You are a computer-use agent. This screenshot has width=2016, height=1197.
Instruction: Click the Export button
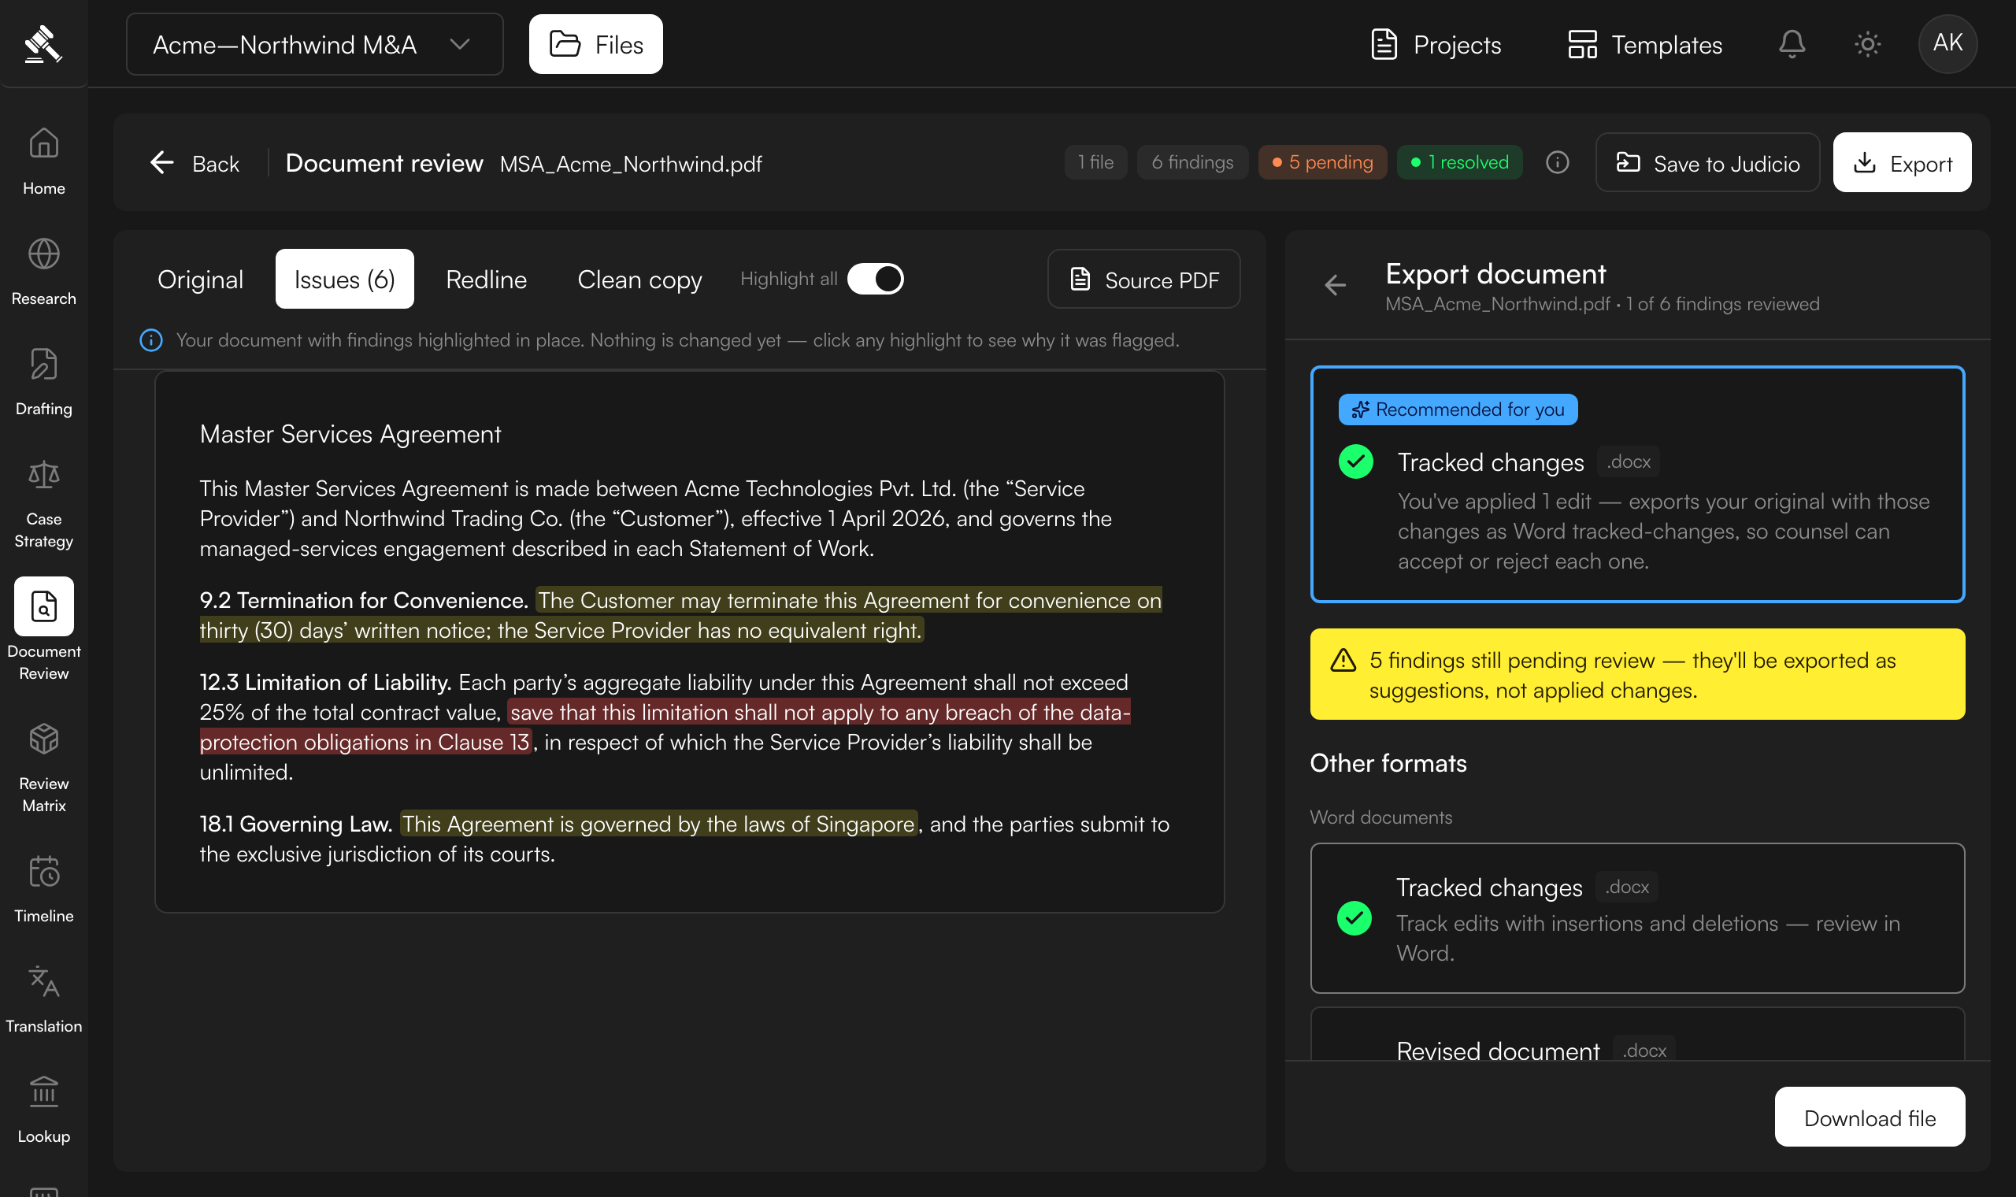tap(1902, 163)
